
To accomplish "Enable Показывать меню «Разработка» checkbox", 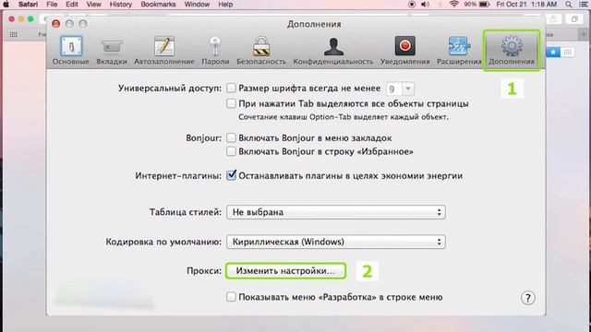I will point(231,297).
